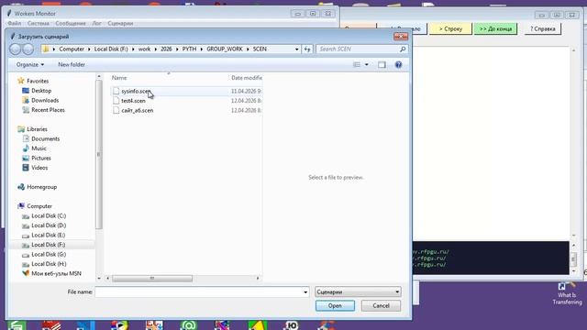Open Local Disk (G:)
Screen dimensions: 587x330
[49, 255]
